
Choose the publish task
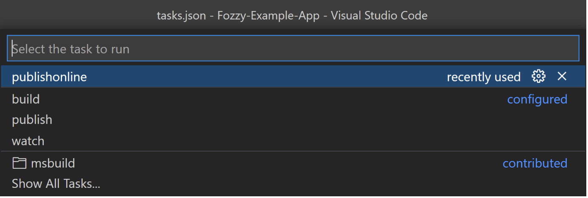pos(293,120)
